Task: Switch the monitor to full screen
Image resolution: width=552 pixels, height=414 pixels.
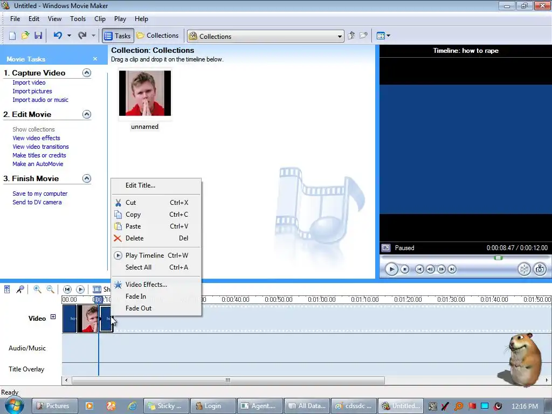Action: [x=386, y=248]
